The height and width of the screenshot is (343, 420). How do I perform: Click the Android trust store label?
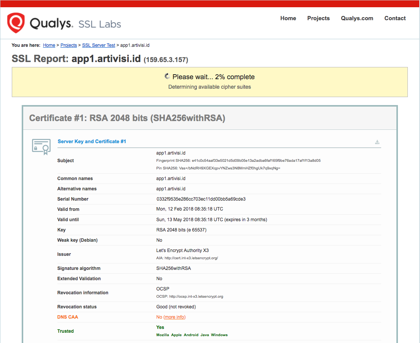(x=191, y=335)
